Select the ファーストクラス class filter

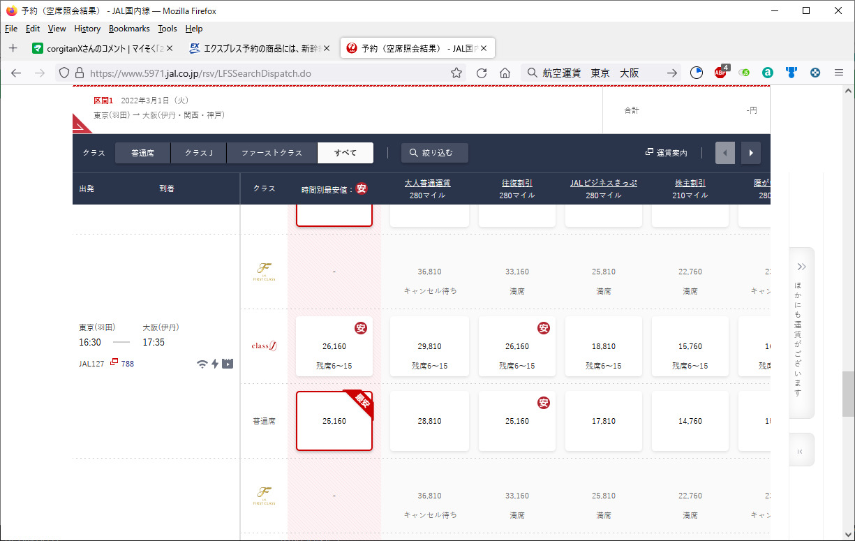point(272,153)
